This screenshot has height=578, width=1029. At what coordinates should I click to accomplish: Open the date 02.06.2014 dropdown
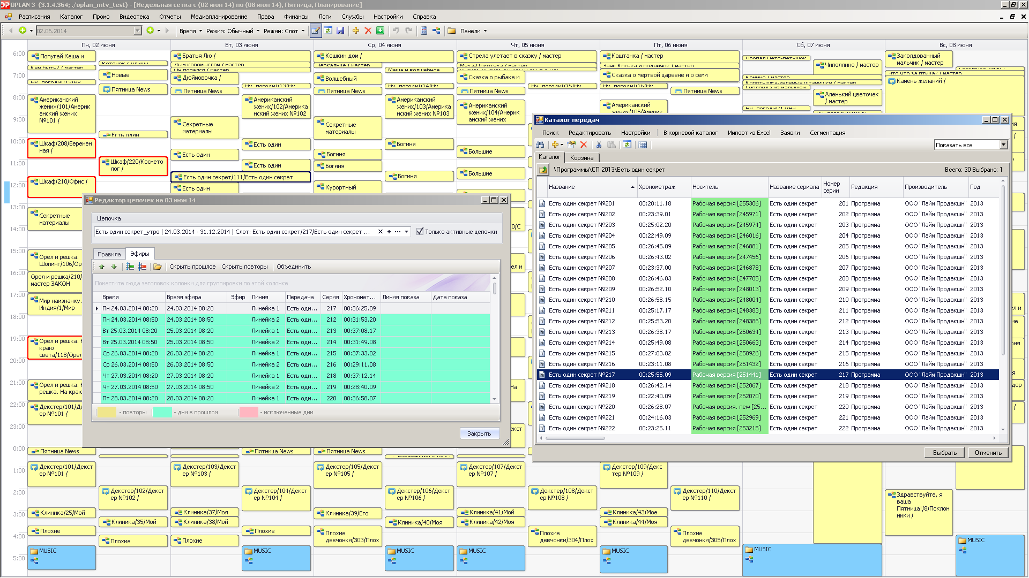pos(137,31)
